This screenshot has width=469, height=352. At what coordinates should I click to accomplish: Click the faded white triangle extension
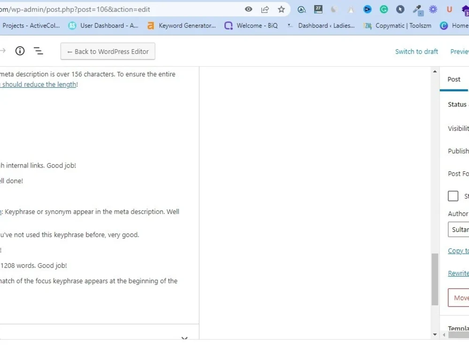(351, 9)
